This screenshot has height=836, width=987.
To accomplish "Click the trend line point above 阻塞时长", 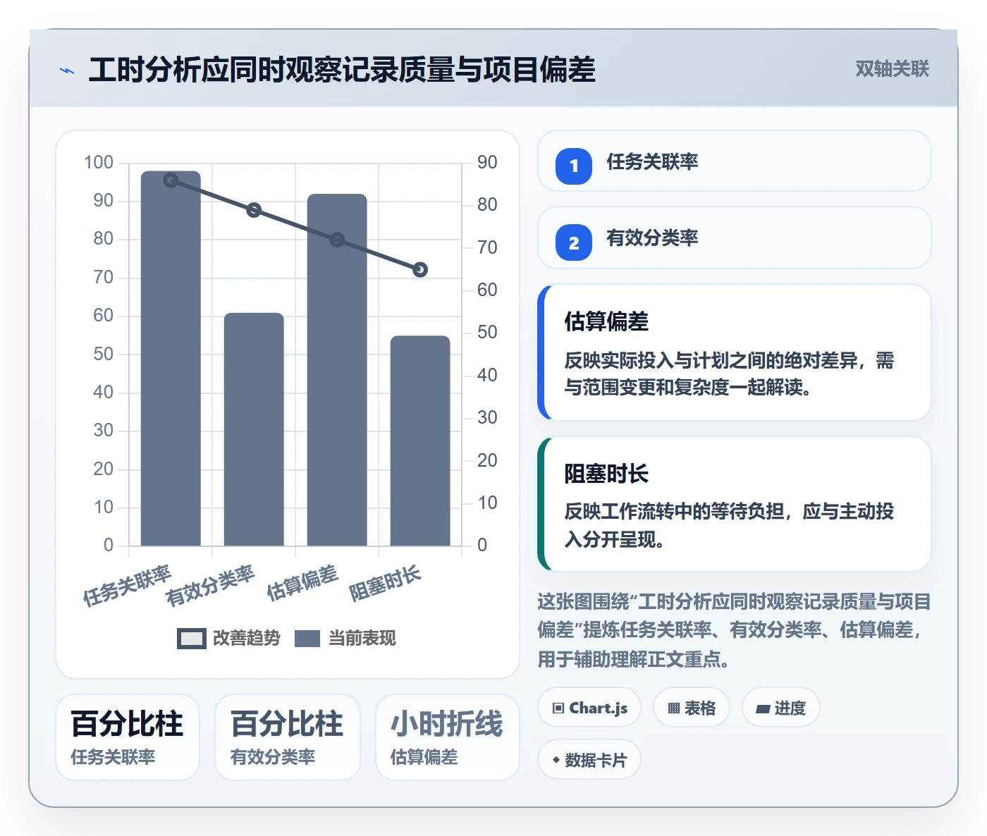I will 420,269.
